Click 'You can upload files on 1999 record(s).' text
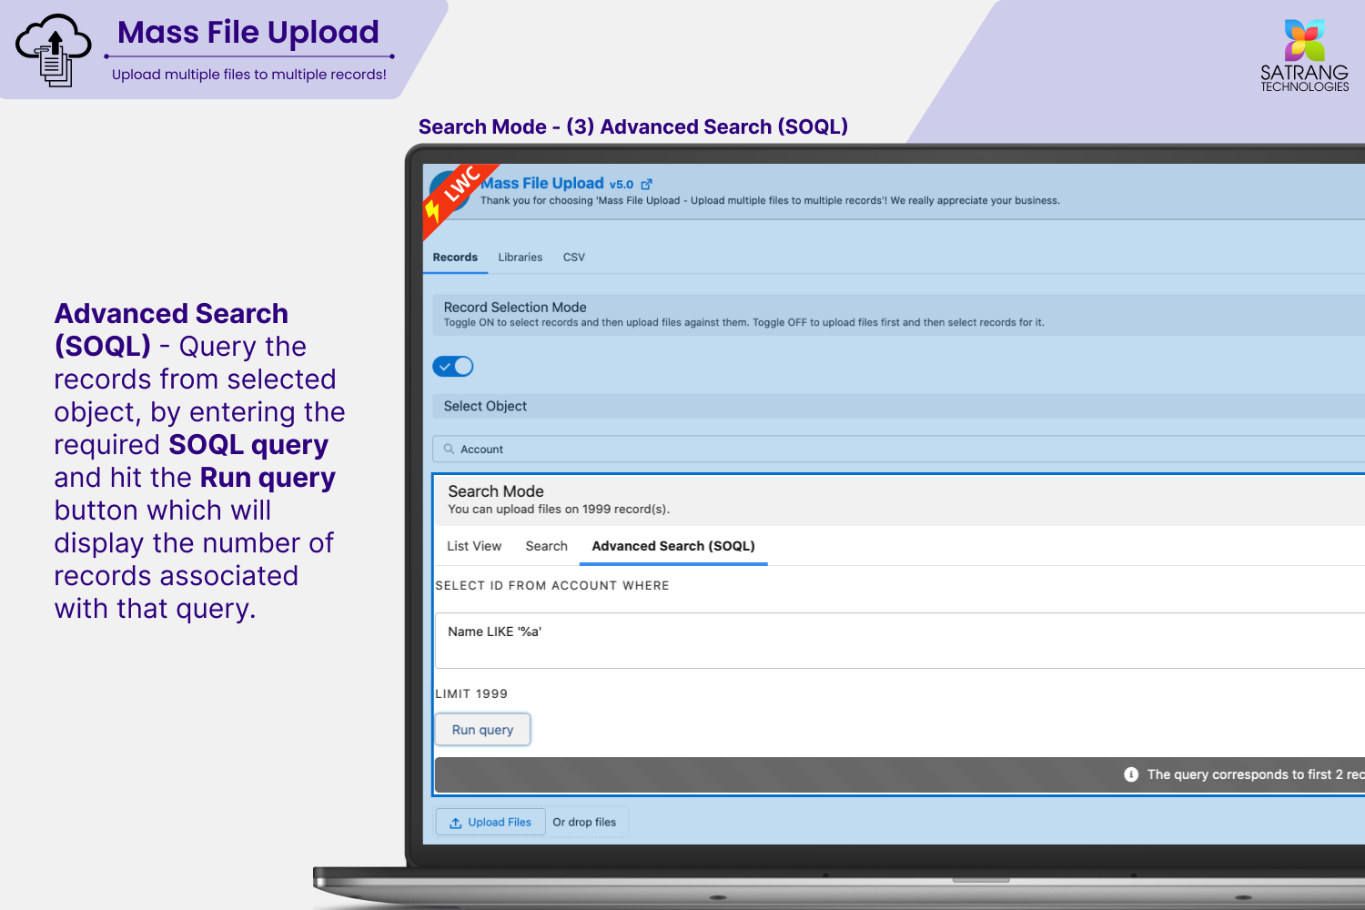The image size is (1365, 910). pos(559,510)
